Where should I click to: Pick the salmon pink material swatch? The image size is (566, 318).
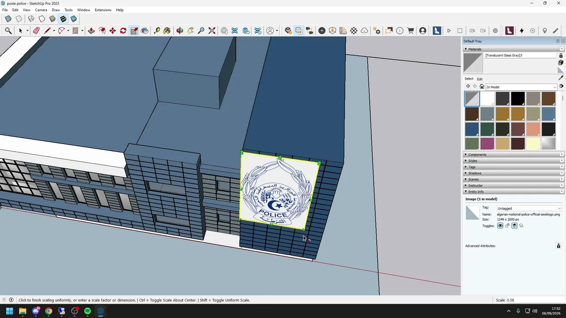pyautogui.click(x=533, y=129)
